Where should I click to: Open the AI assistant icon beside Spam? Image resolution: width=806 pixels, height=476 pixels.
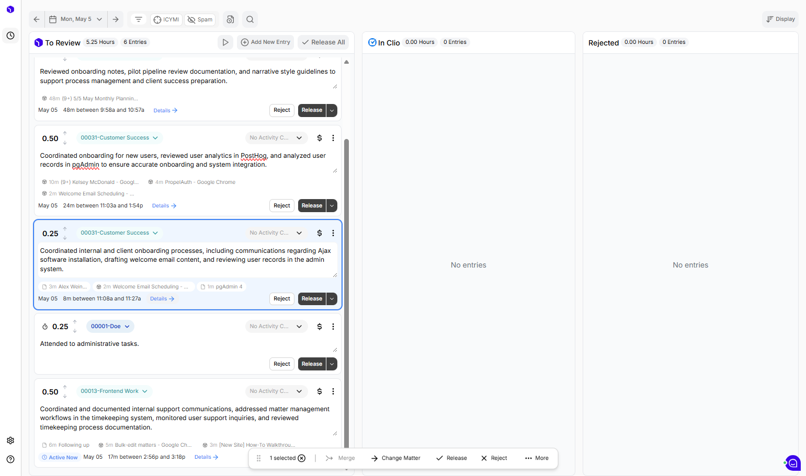(x=230, y=19)
